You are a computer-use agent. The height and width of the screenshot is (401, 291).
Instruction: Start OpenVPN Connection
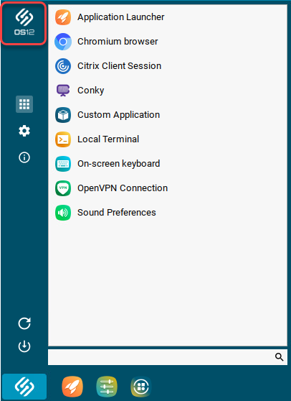[167, 188]
